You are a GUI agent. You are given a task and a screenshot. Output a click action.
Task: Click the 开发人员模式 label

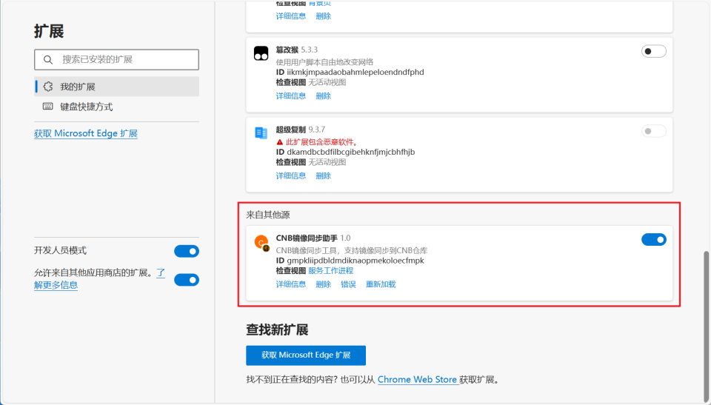(x=60, y=250)
